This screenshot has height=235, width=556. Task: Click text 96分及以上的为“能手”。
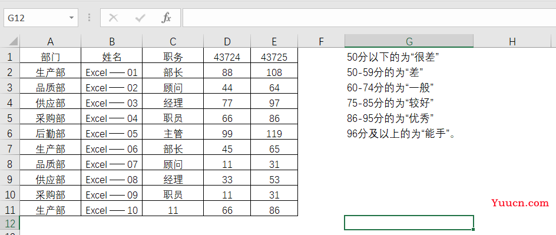tap(401, 134)
